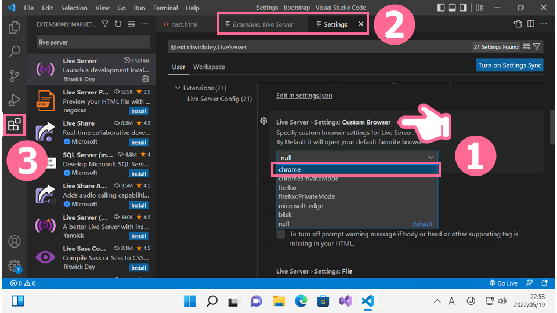Click Go Live in the status bar
Image resolution: width=557 pixels, height=313 pixels.
504,283
